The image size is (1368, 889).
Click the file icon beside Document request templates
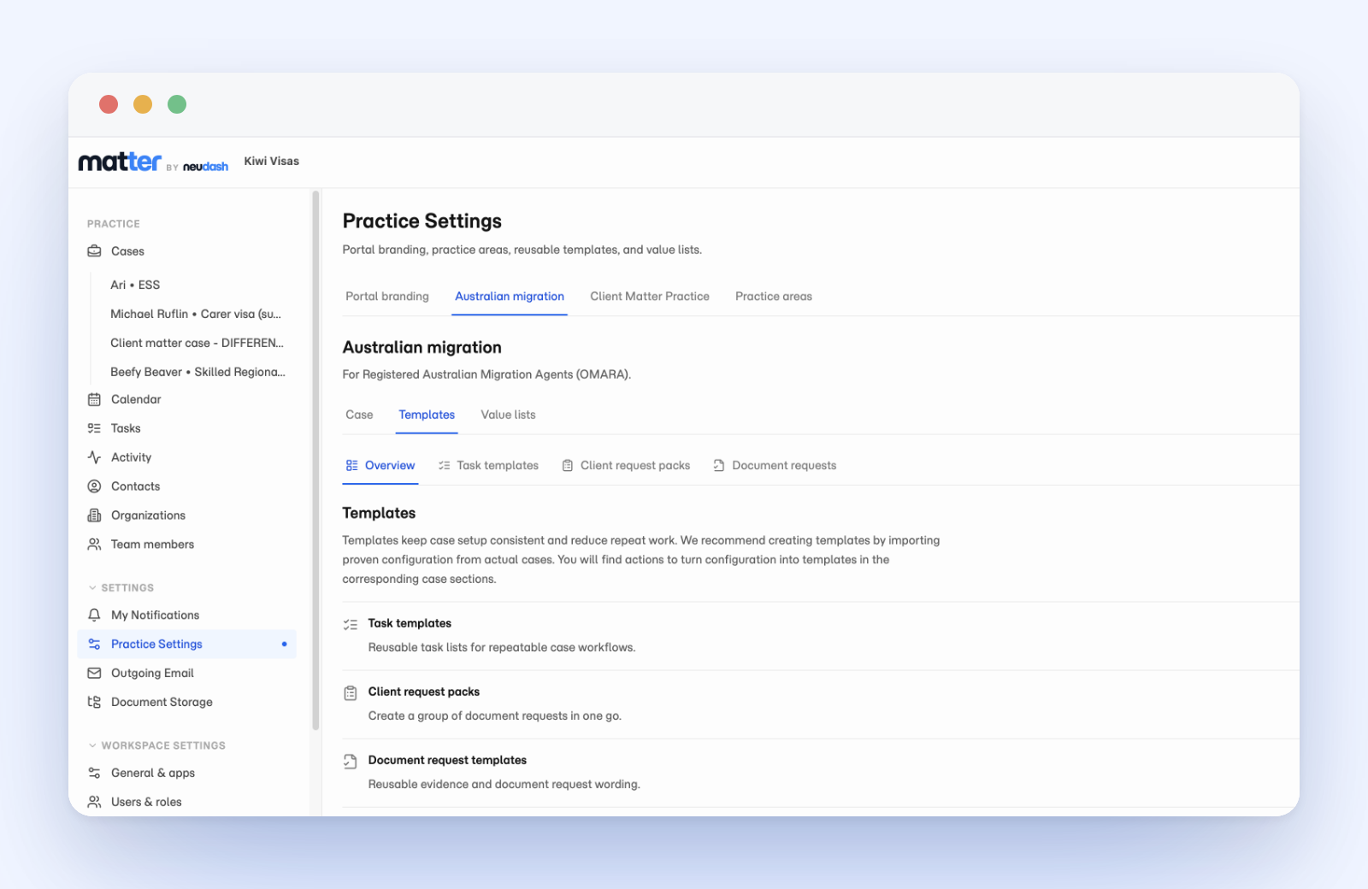[351, 762]
